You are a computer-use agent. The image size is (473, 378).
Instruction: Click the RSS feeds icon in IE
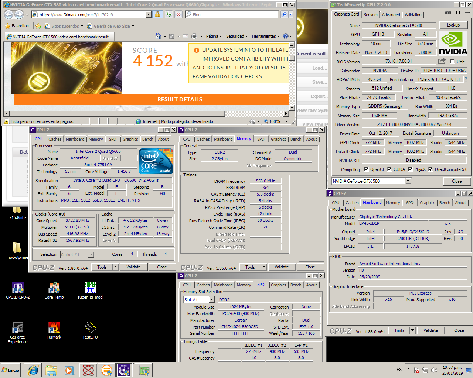pos(171,36)
